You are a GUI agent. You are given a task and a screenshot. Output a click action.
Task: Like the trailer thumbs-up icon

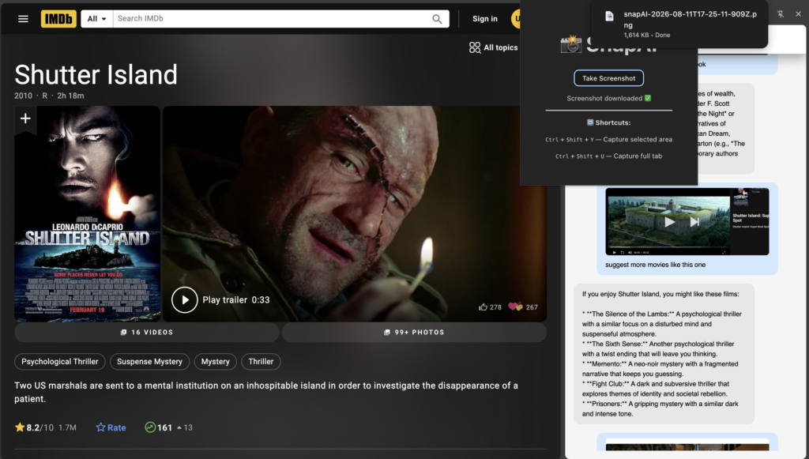point(483,307)
